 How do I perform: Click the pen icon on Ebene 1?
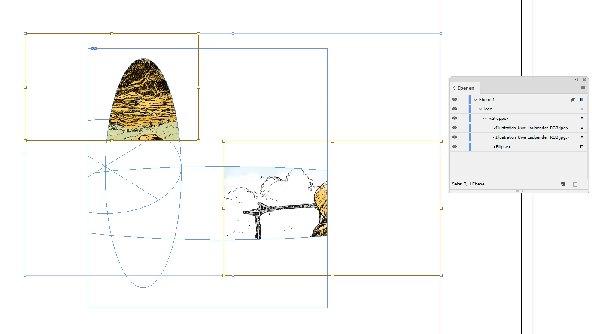pyautogui.click(x=572, y=100)
